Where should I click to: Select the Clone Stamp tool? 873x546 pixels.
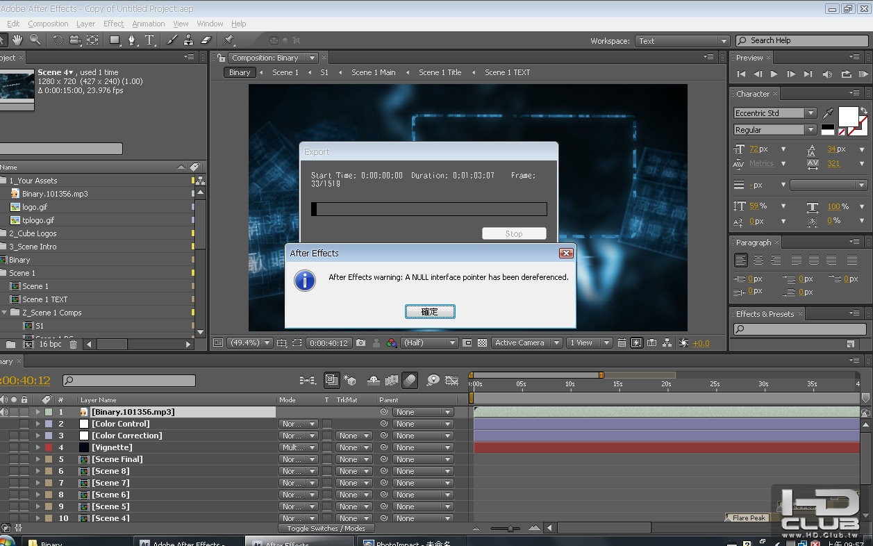tap(188, 40)
